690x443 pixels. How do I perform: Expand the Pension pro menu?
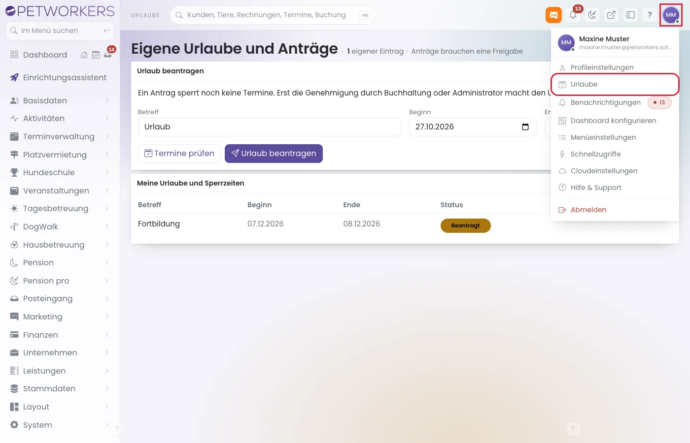(60, 281)
